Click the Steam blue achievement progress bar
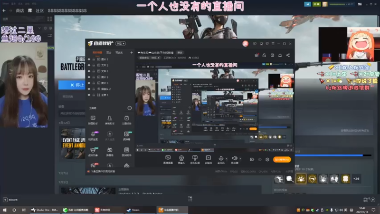Screen dimensions: 380x214 (332, 156)
